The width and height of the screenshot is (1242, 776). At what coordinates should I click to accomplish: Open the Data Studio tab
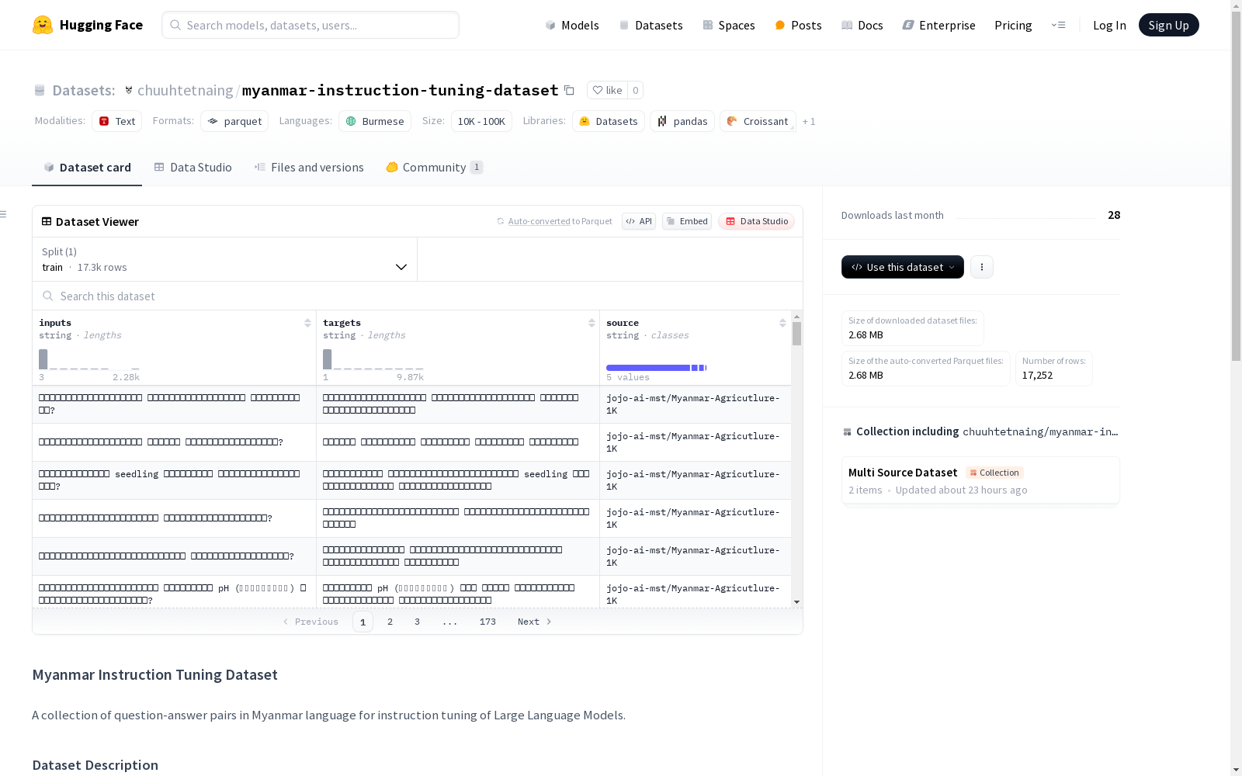[193, 168]
